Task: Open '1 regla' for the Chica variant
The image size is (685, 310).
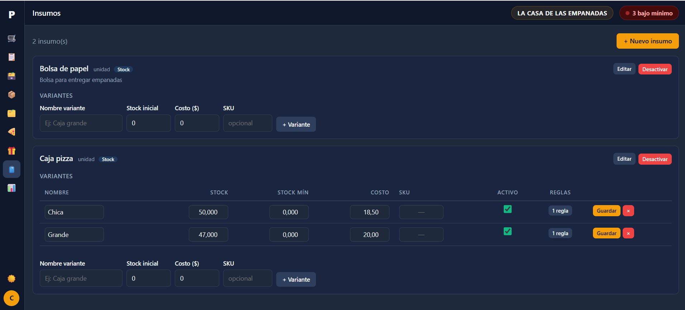Action: (560, 211)
